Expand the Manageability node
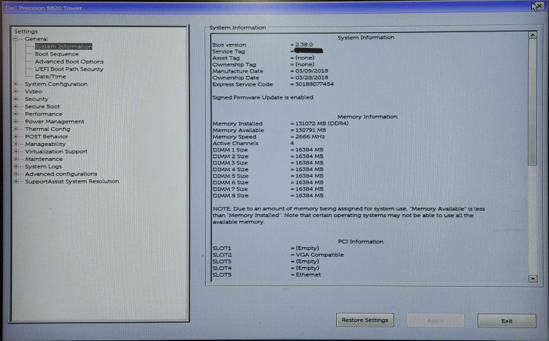Viewport: 549px width, 341px height. pyautogui.click(x=15, y=144)
